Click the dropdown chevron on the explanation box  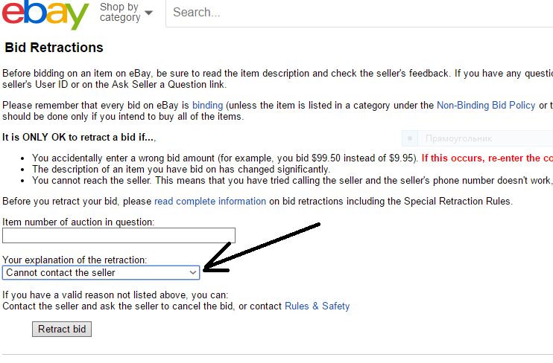pyautogui.click(x=193, y=273)
